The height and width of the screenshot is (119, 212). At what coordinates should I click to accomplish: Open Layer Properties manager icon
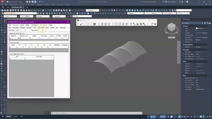pos(2,13)
